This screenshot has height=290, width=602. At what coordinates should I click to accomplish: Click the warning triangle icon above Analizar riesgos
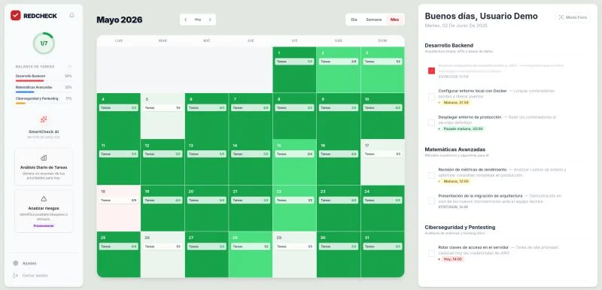coord(44,199)
